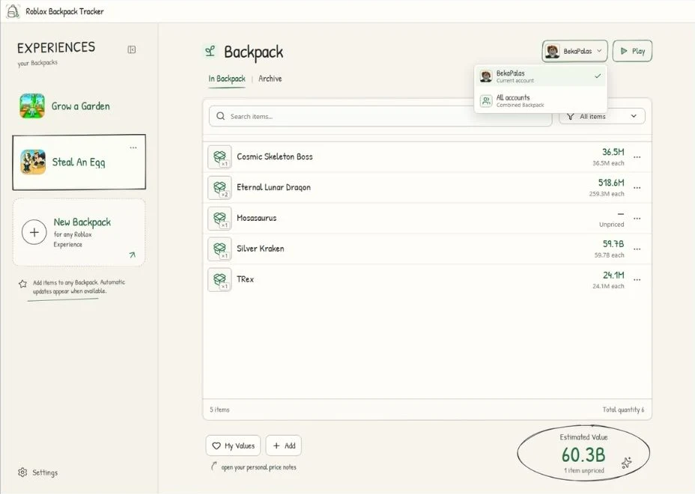Click the 518.6M value

coord(611,183)
